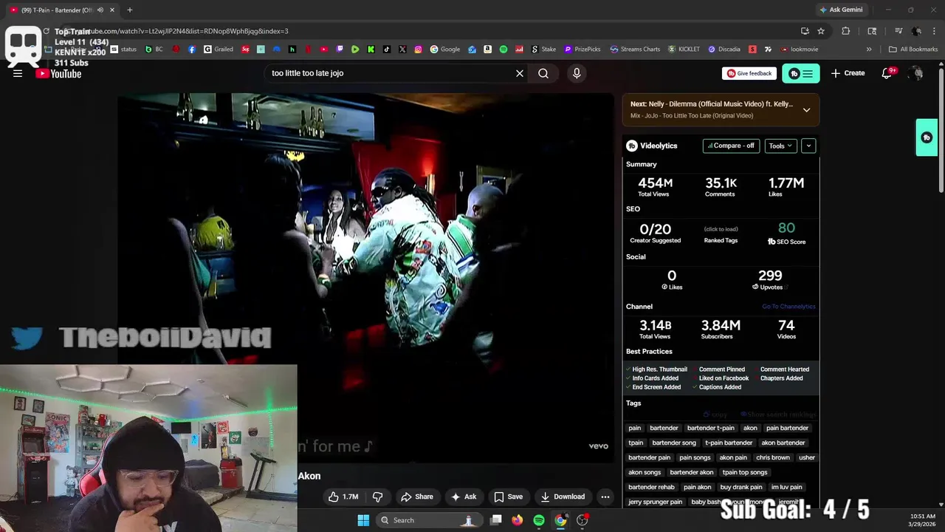Click the Give feedback button
The width and height of the screenshot is (945, 532).
pos(749,73)
